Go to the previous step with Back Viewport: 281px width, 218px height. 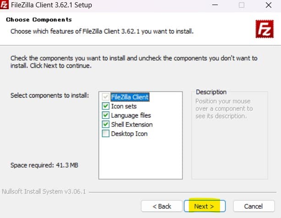coord(162,206)
